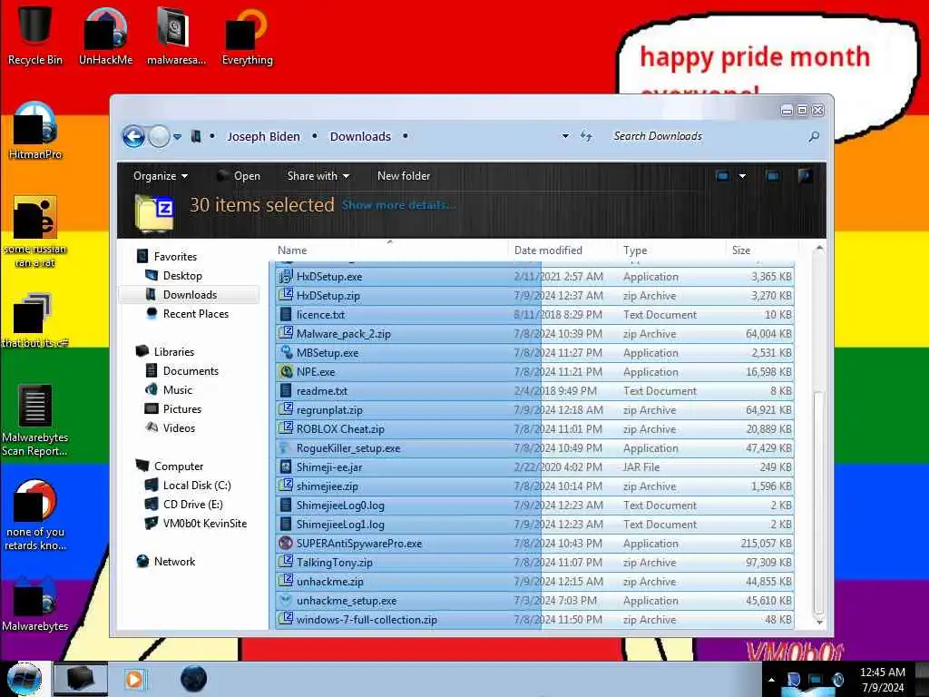Viewport: 929px width, 697px height.
Task: Select the windows-7-full-collection.zip row
Action: click(x=534, y=619)
